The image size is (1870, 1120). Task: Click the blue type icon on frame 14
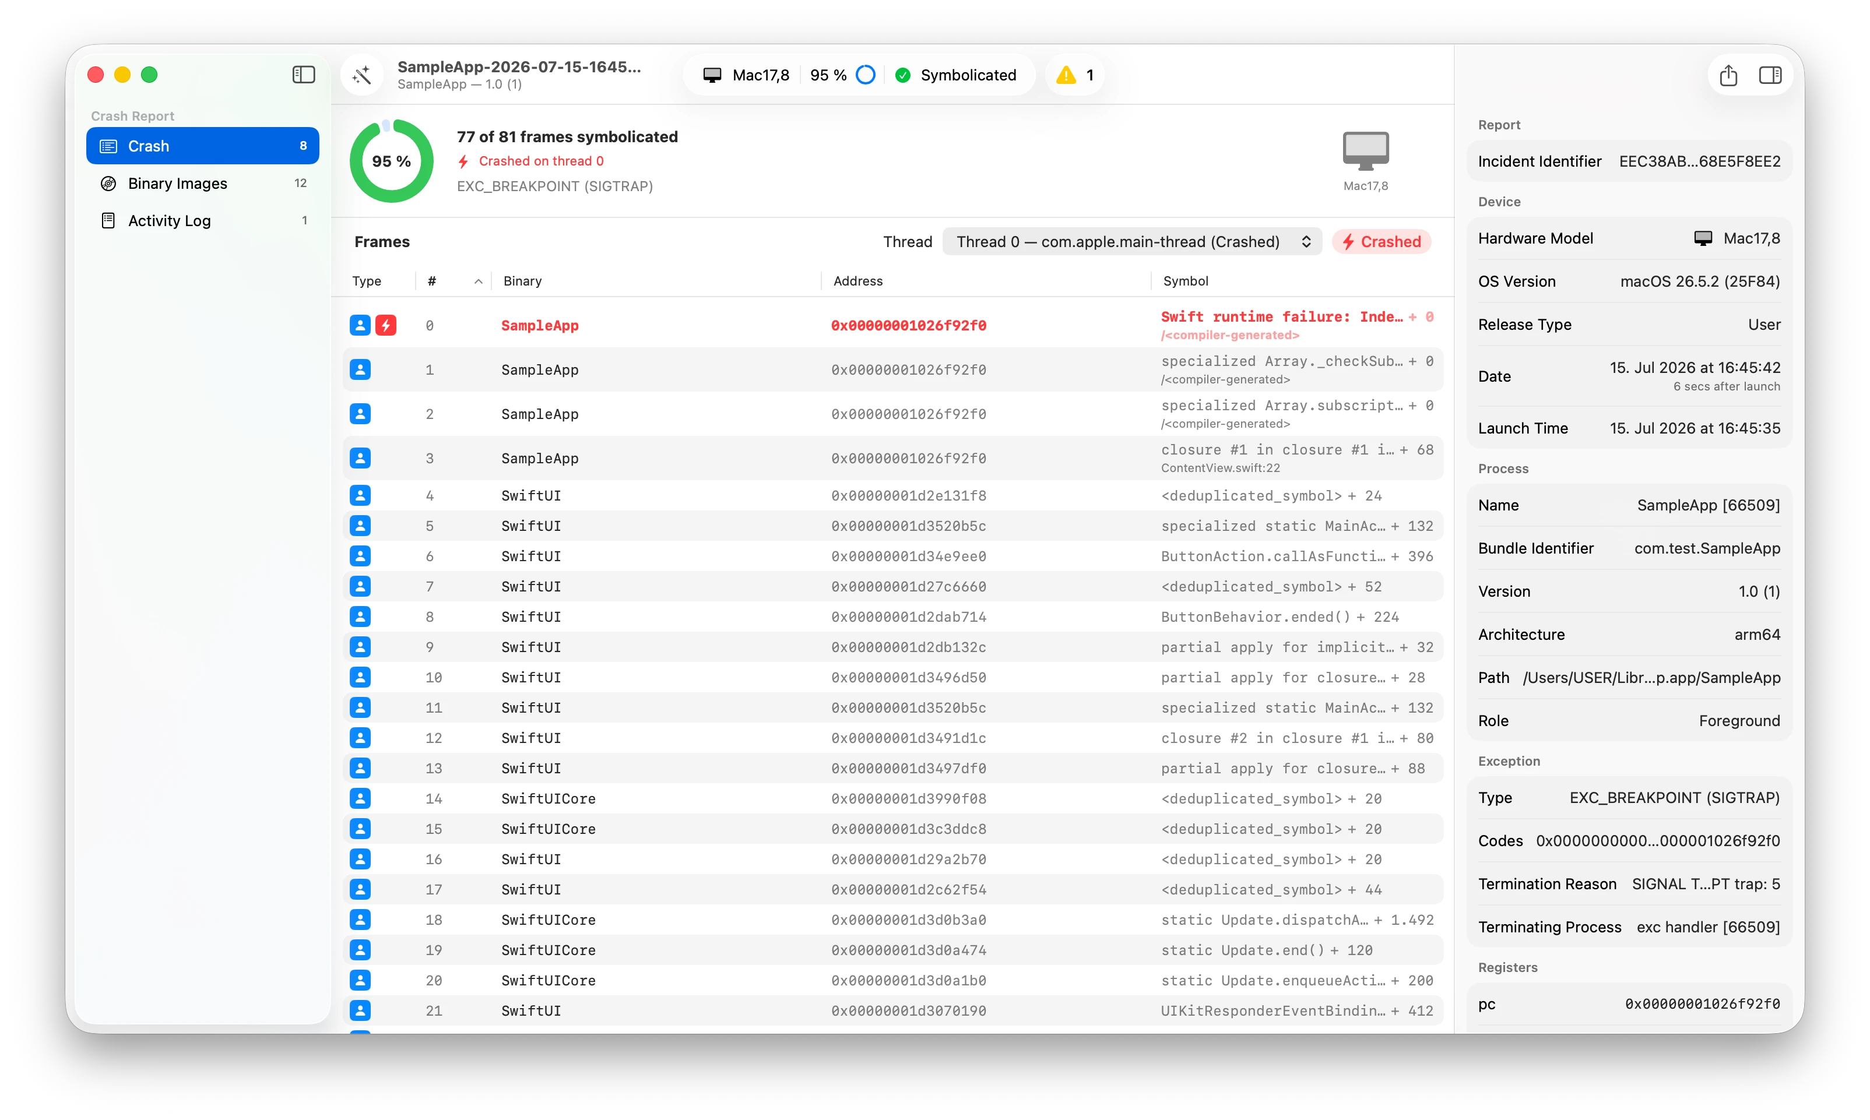pos(360,798)
